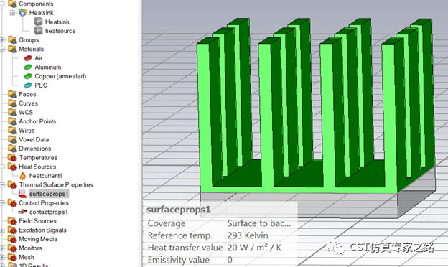Image resolution: width=448 pixels, height=267 pixels.
Task: Click the heatsource solid block icon
Action: coord(38,31)
